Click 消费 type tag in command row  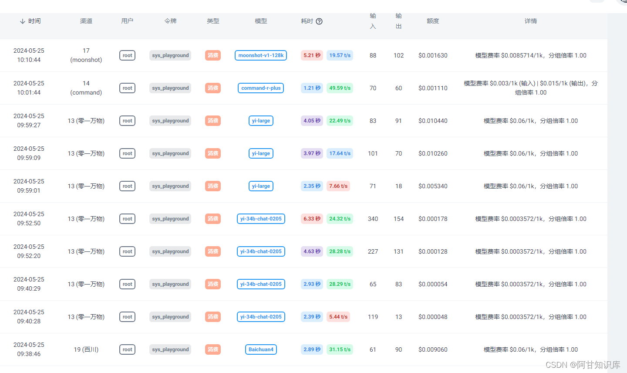coord(213,88)
